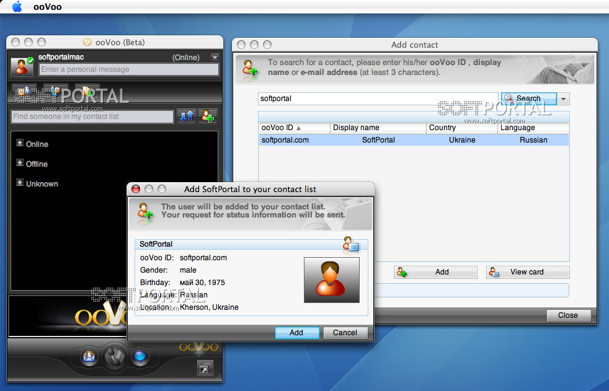Click the add contact icon beside the sort arrows
609x391 pixels.
pos(208,116)
